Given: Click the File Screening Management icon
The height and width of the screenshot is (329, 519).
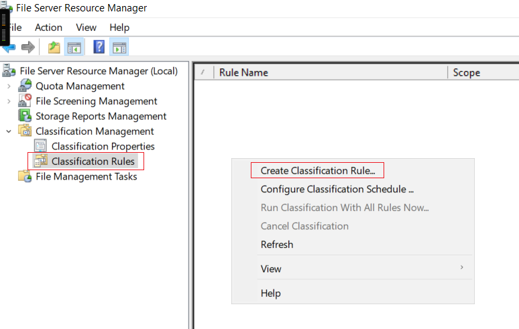Looking at the screenshot, I should (x=25, y=101).
